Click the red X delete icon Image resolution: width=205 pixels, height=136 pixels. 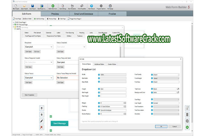click(x=42, y=127)
